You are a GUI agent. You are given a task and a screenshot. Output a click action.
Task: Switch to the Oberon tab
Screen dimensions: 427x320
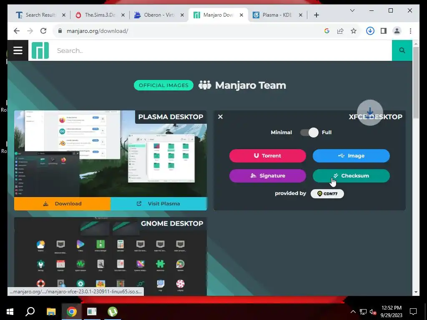coord(159,15)
